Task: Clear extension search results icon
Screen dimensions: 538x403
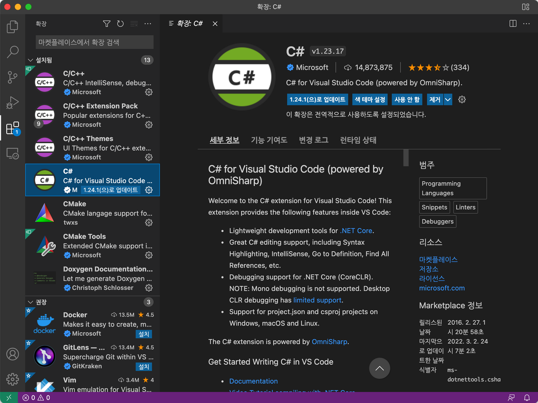Action: 134,24
